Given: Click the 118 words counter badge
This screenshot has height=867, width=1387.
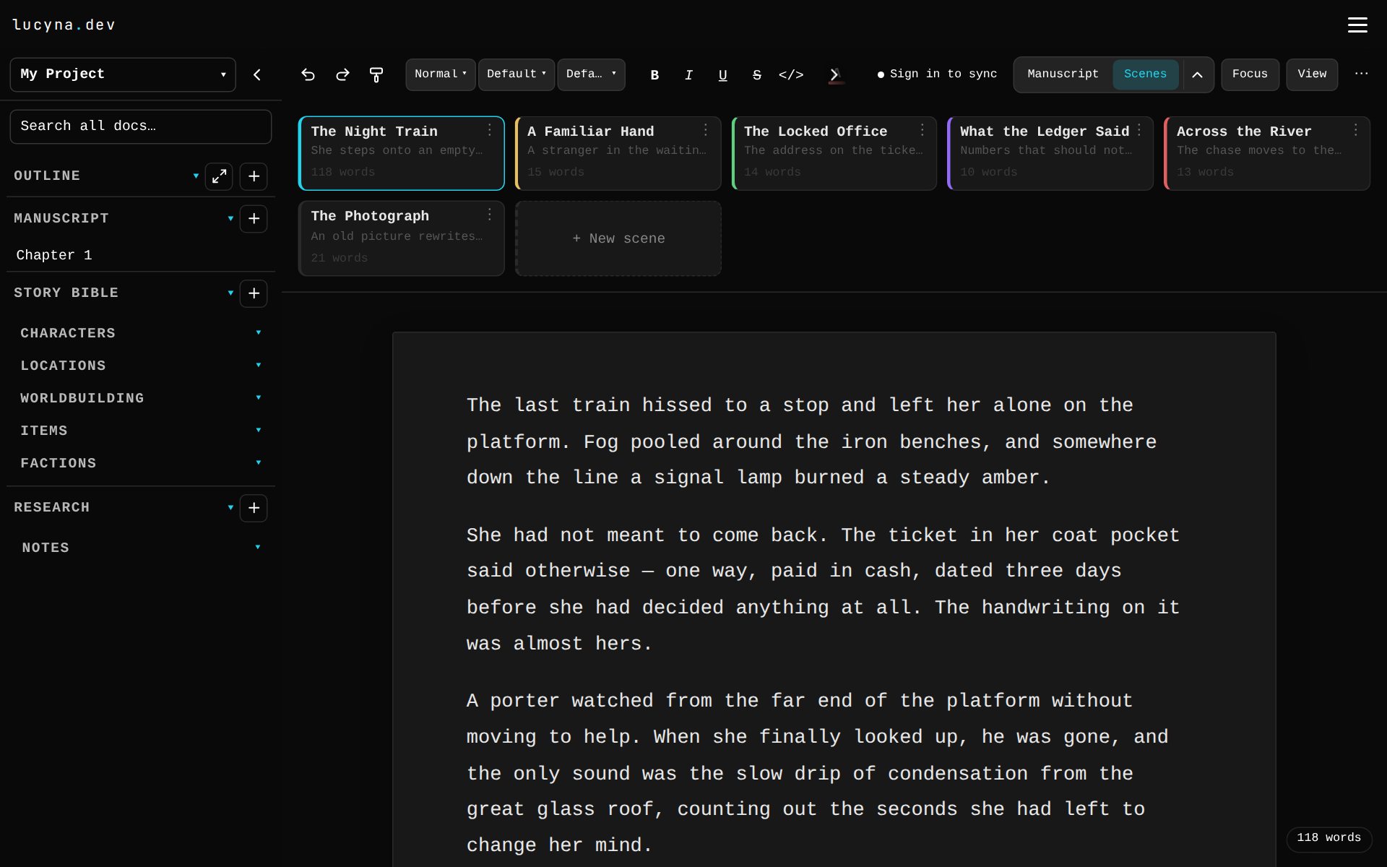Looking at the screenshot, I should [x=1328, y=838].
